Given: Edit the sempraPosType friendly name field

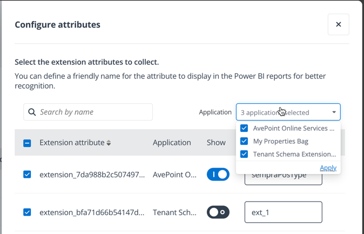Looking at the screenshot, I should point(283,177).
